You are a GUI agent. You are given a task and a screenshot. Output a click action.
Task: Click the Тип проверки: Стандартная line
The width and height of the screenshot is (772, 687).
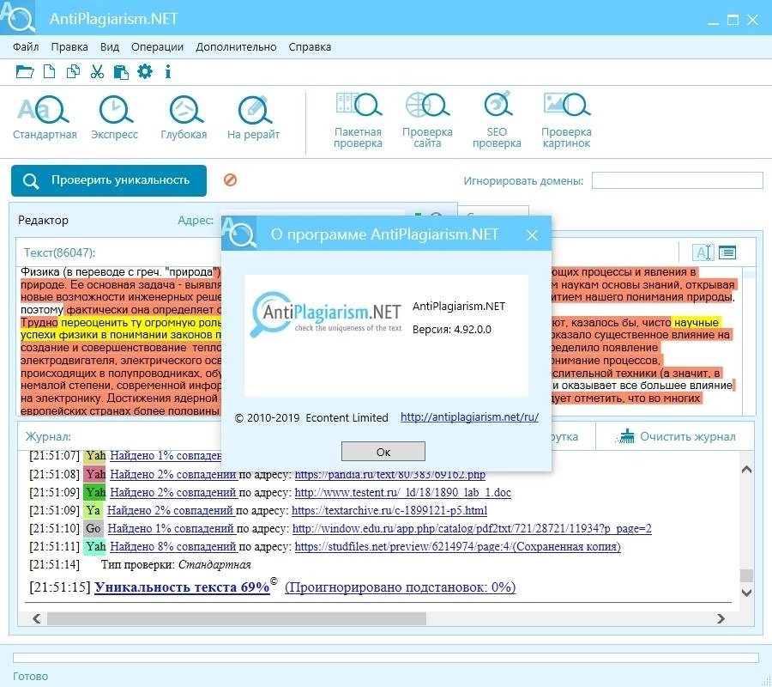point(176,565)
